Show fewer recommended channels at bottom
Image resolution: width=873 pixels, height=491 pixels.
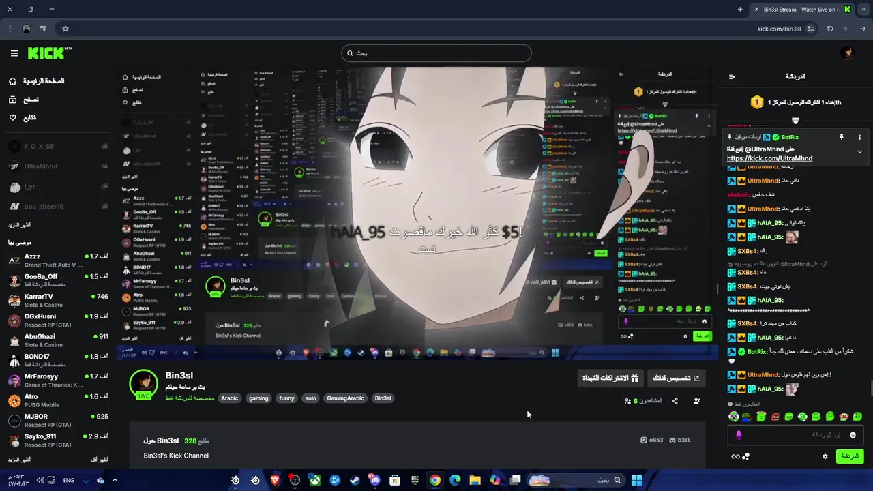click(100, 460)
